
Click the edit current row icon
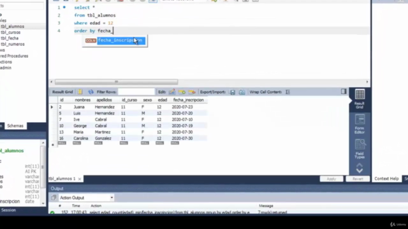[172, 92]
